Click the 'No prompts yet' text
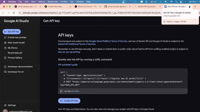Screen dimensions: 200x112 tap(15, 53)
